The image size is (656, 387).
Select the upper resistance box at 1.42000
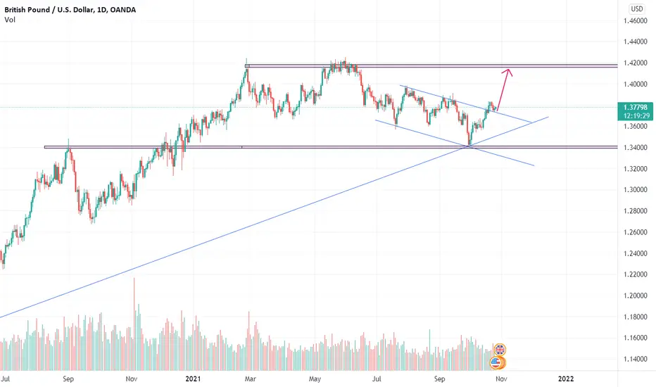[x=431, y=65]
